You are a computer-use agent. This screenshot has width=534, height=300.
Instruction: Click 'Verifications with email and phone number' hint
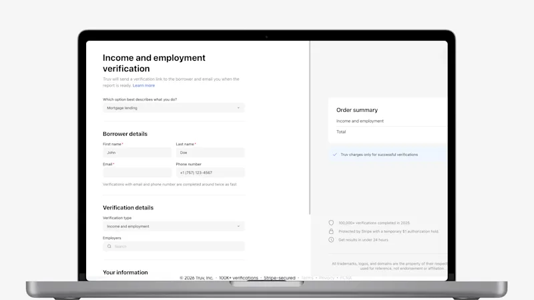[170, 185]
